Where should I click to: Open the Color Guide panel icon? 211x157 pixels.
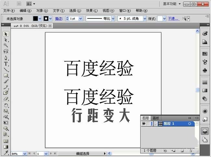click(205, 42)
